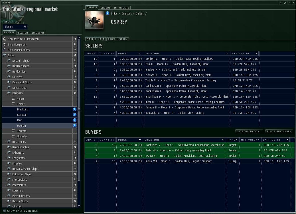
Task: Expand the Interceptors group
Action: coord(75,180)
